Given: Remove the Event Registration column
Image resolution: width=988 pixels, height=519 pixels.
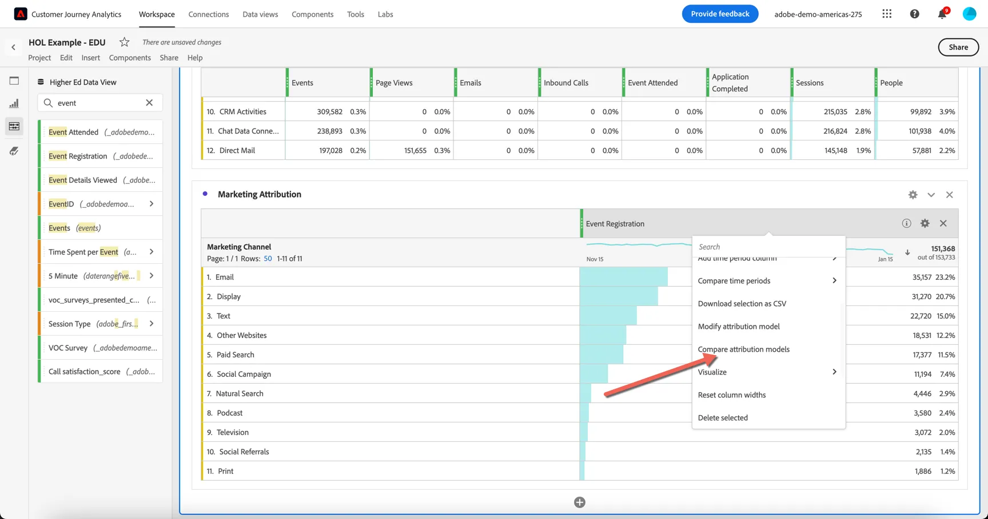Looking at the screenshot, I should coord(943,223).
